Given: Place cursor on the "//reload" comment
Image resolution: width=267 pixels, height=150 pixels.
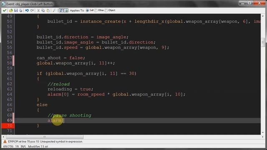Looking at the screenshot, I should (x=58, y=84).
